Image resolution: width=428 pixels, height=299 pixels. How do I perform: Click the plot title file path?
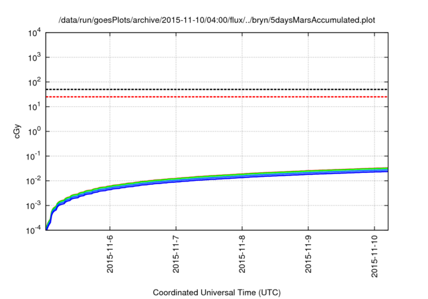pyautogui.click(x=217, y=20)
